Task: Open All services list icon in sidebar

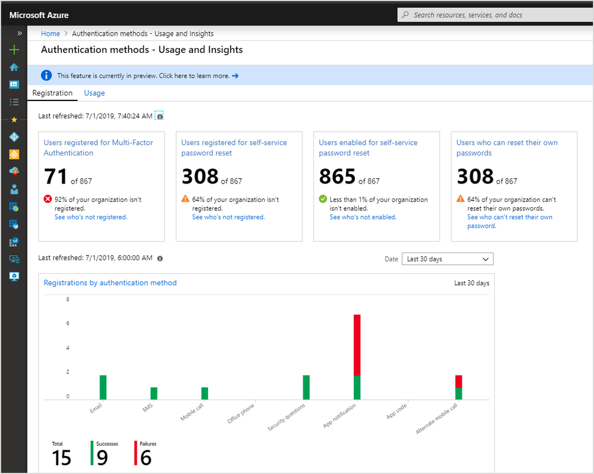Action: click(x=14, y=102)
